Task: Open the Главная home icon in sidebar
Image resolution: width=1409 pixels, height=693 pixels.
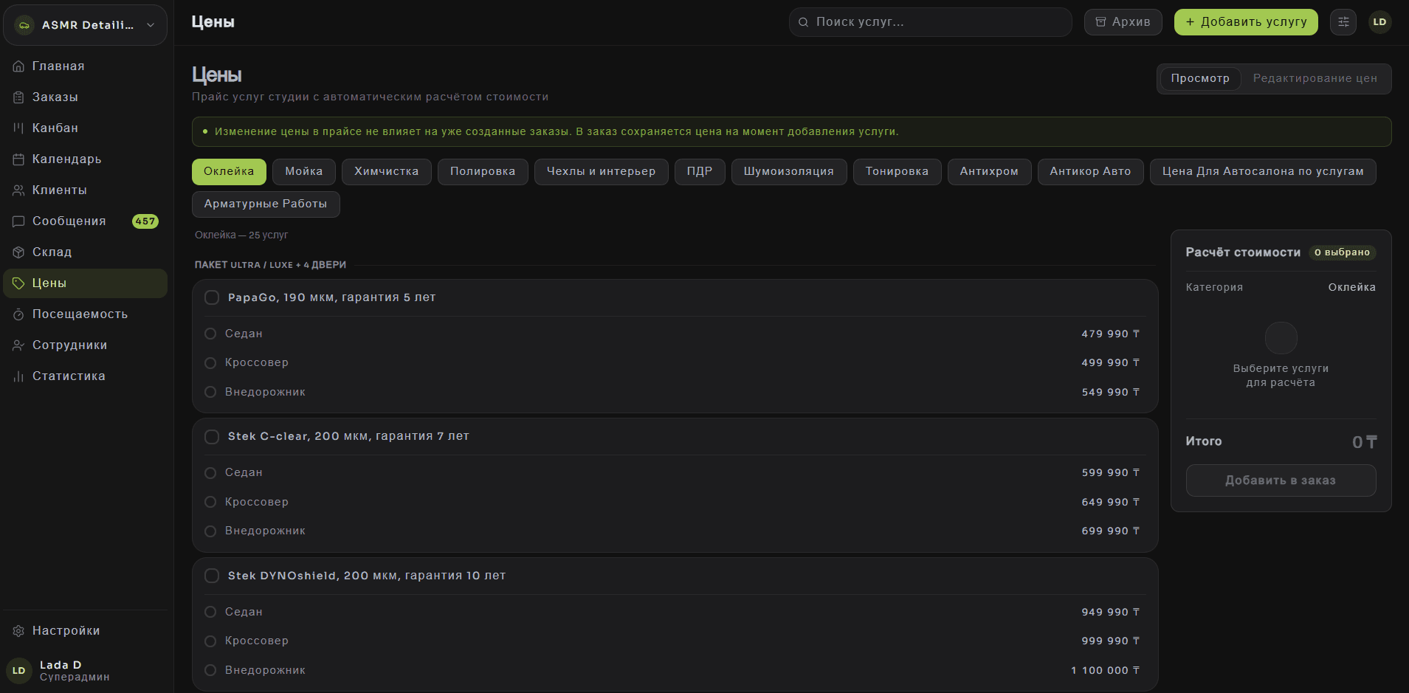Action: 18,66
